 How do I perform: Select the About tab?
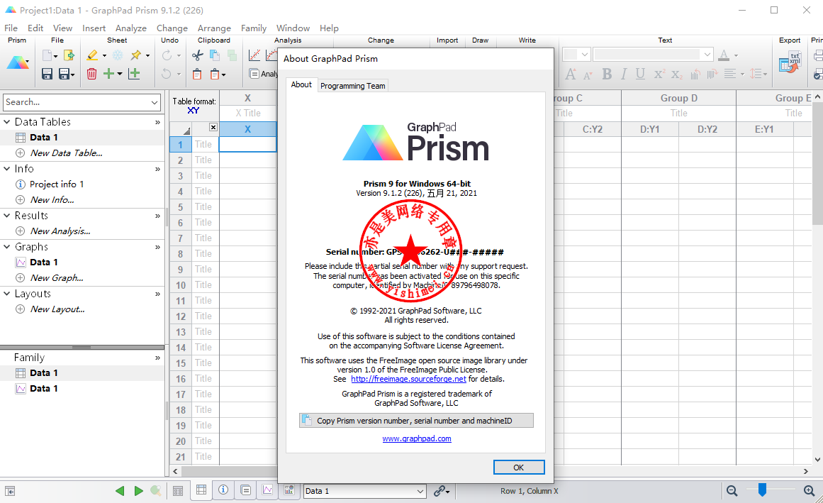pyautogui.click(x=301, y=84)
